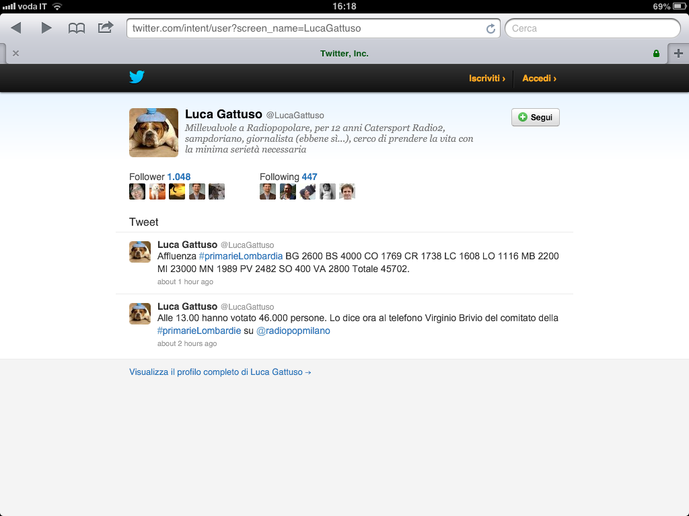Open the third following avatar with hat
This screenshot has height=516, width=689.
coord(307,191)
